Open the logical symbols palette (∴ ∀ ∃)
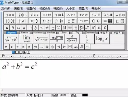The height and width of the screenshot is (97, 128). pos(71,15)
